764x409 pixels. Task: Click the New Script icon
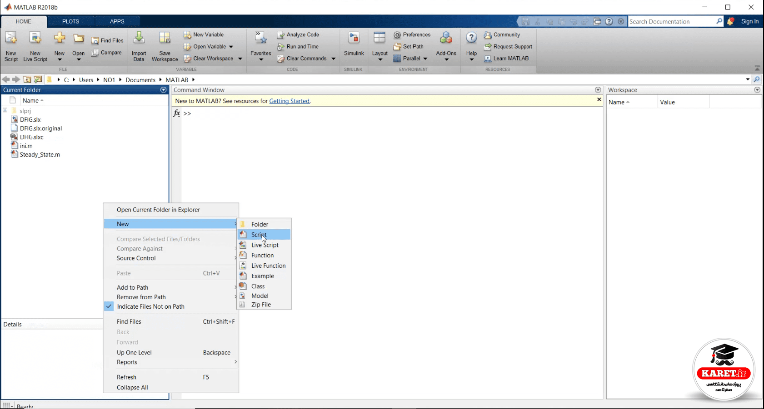pyautogui.click(x=11, y=39)
